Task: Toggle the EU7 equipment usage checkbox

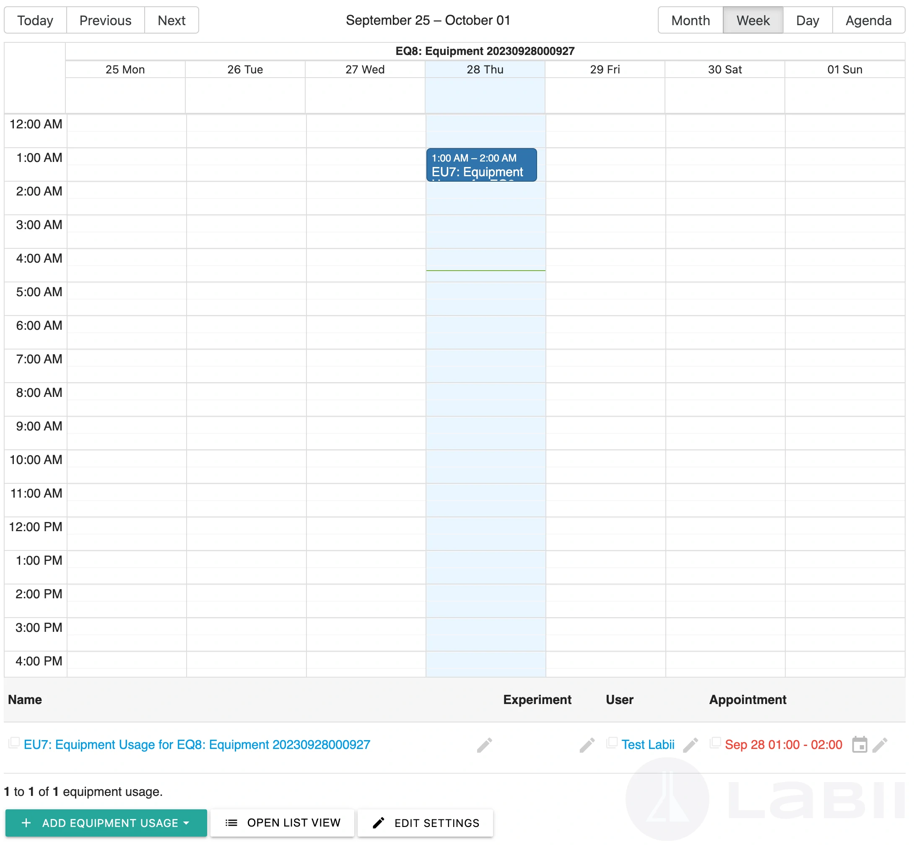Action: point(14,745)
